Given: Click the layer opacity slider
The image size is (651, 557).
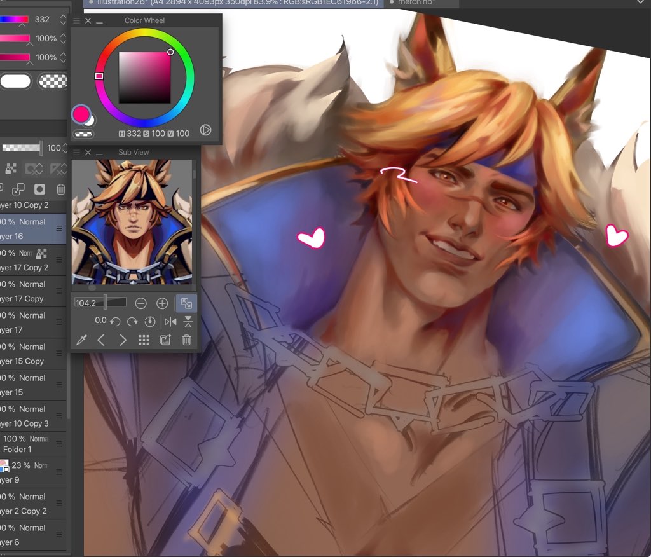Looking at the screenshot, I should coord(22,148).
